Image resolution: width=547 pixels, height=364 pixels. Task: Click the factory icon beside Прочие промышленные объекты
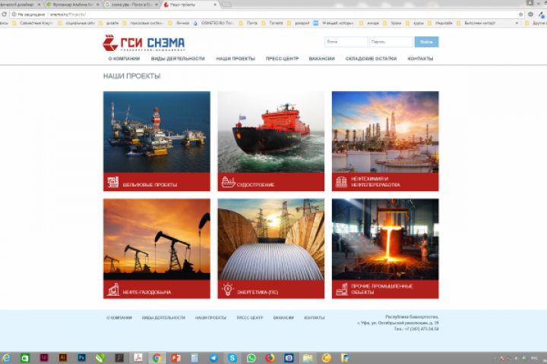(342, 290)
